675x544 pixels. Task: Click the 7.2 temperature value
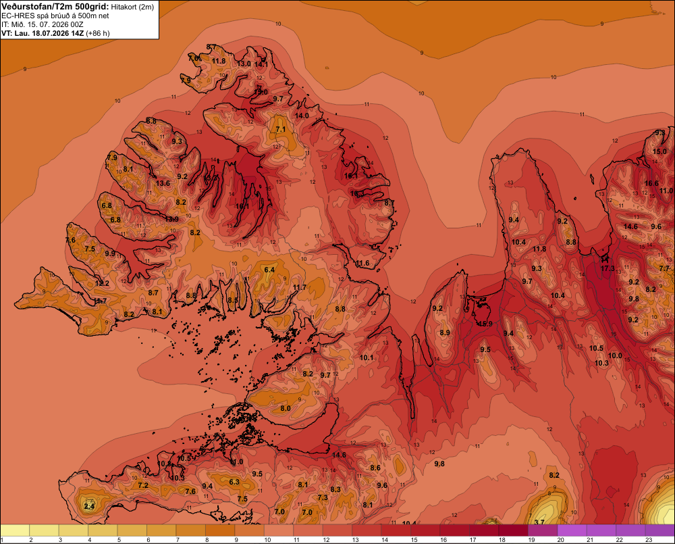pos(143,485)
